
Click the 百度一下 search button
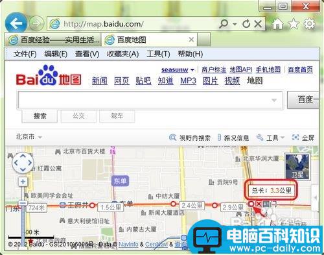303,100
